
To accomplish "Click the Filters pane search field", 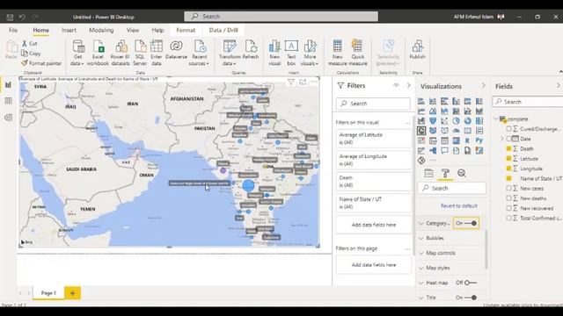I will [x=373, y=104].
